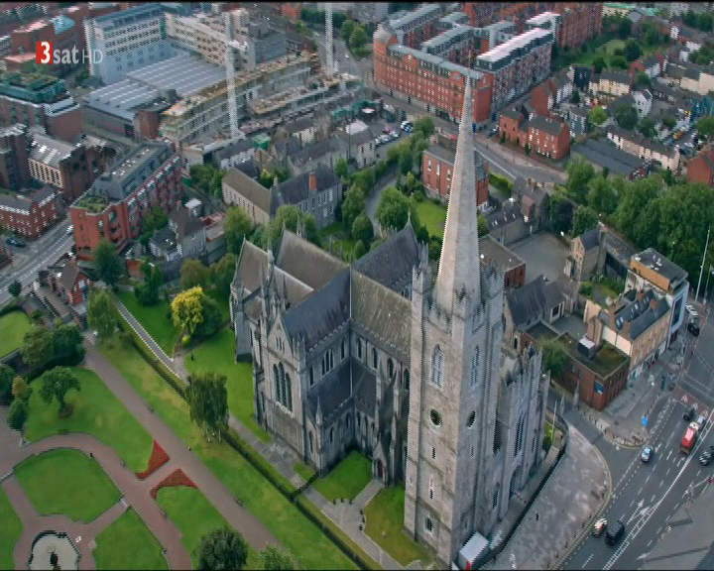The height and width of the screenshot is (571, 714).
Task: Click the round window on the cathedral tower
Action: [x=435, y=418]
